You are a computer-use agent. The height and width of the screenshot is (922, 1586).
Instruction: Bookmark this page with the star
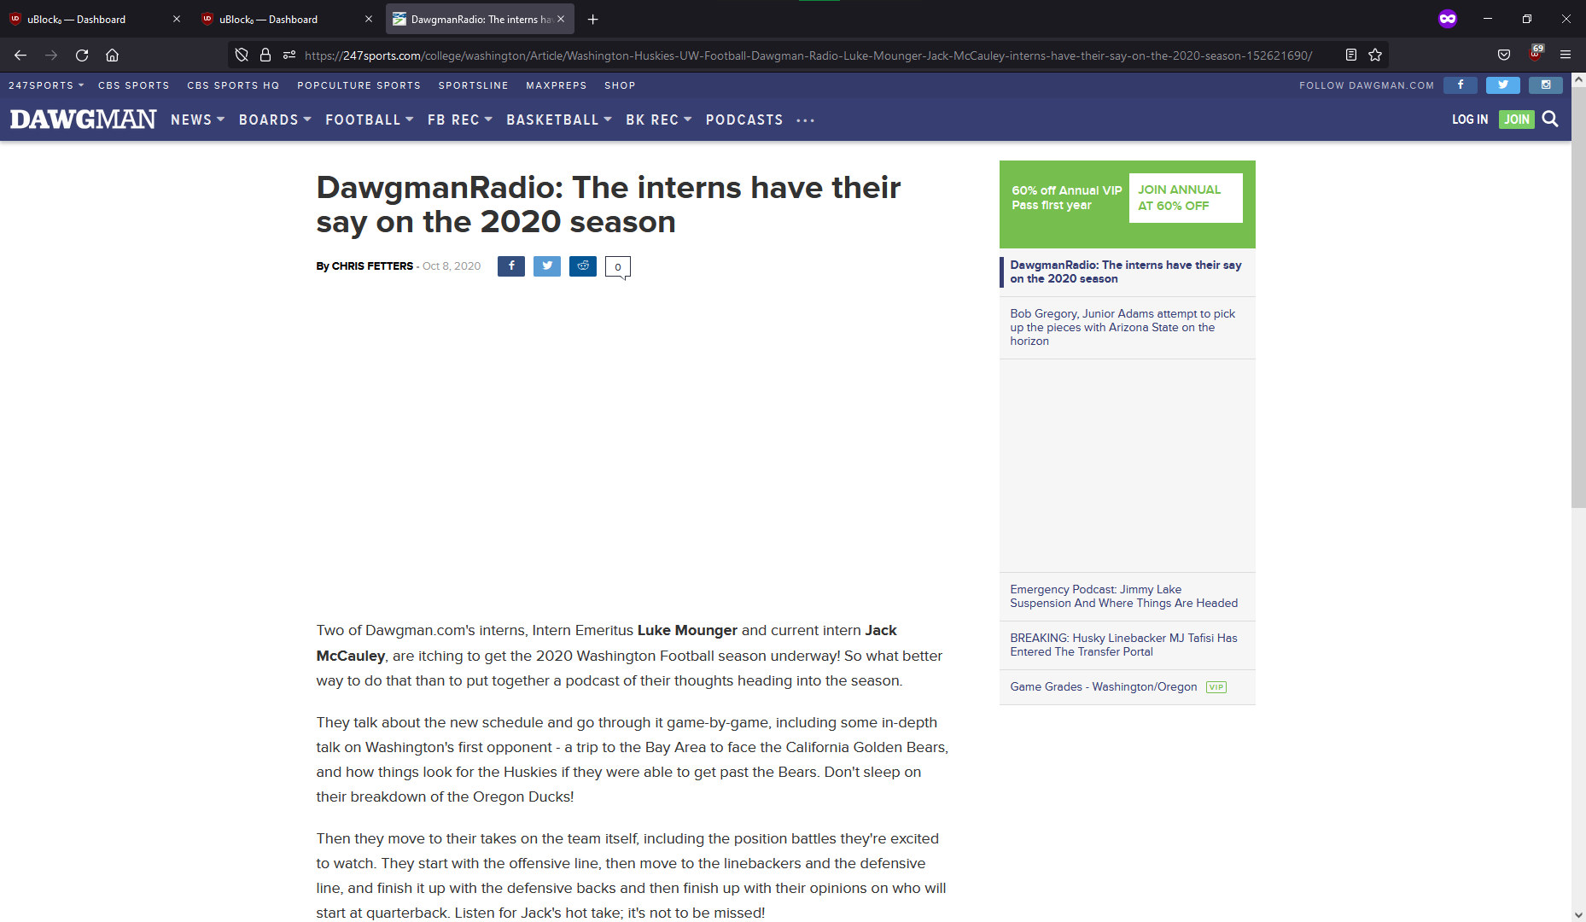point(1375,55)
